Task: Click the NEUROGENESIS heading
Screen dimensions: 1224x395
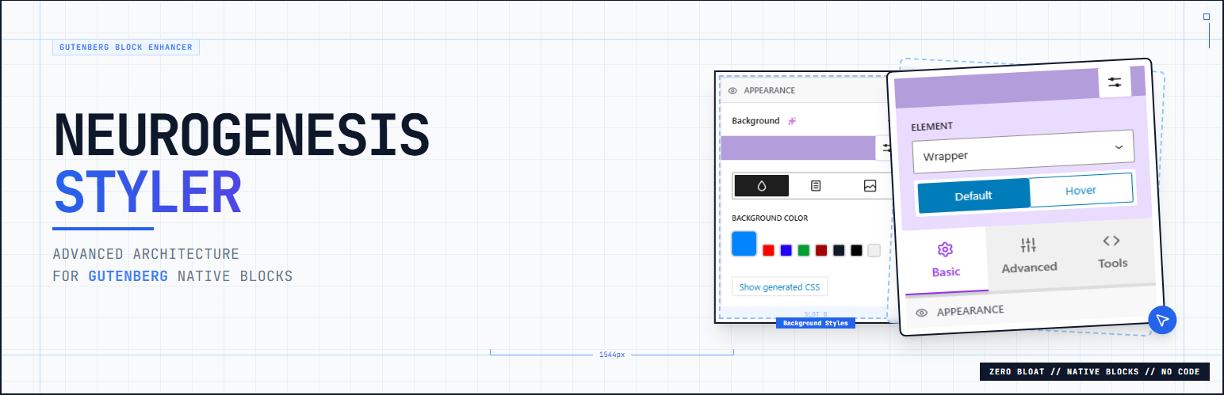Action: (x=242, y=135)
